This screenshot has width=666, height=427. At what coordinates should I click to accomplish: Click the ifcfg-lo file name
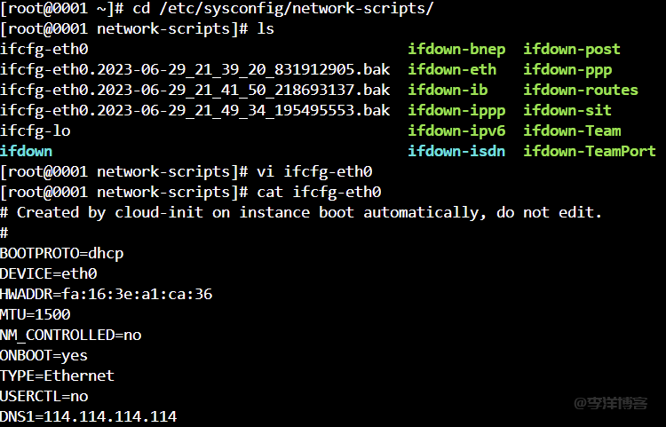36,130
